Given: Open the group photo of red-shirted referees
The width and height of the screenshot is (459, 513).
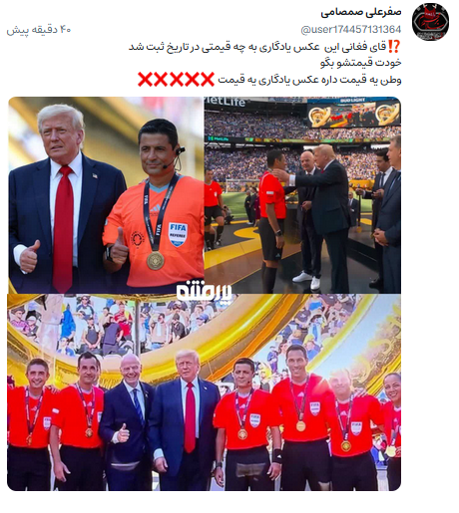Looking at the screenshot, I should click(x=204, y=392).
